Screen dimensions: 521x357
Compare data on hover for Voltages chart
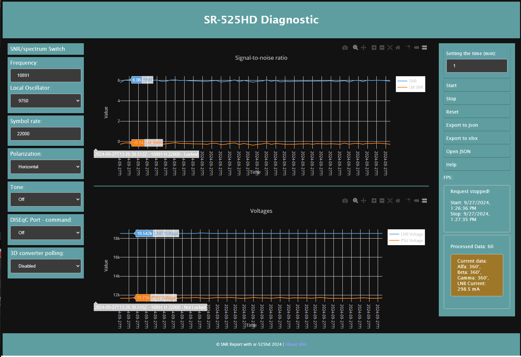click(x=425, y=201)
